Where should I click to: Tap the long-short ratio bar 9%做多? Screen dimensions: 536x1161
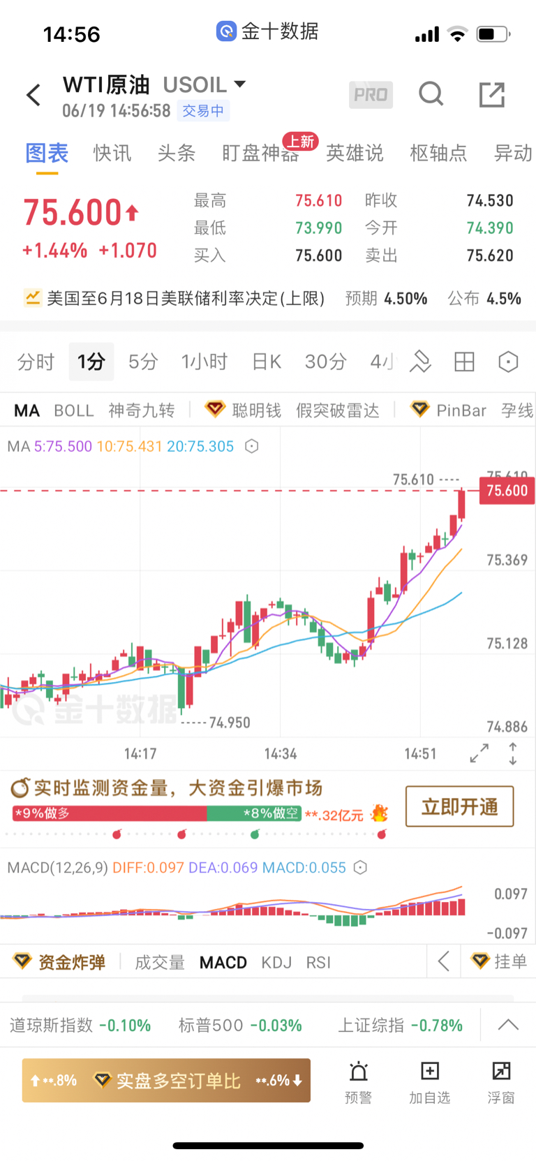point(110,813)
